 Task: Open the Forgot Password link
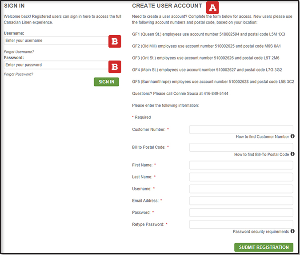tap(18, 74)
